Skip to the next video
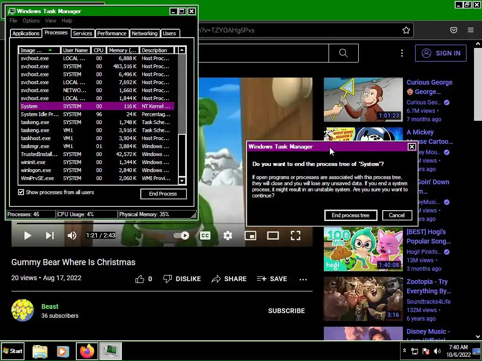Image resolution: width=482 pixels, height=361 pixels. pos(50,235)
